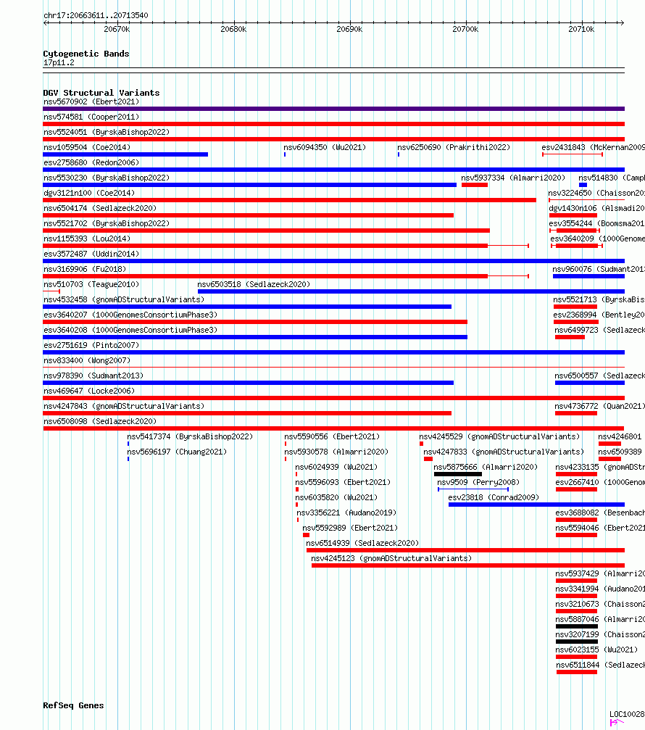This screenshot has width=645, height=730.
Task: Open nsv5937334 (Almarri2020) variant
Action: pos(513,178)
